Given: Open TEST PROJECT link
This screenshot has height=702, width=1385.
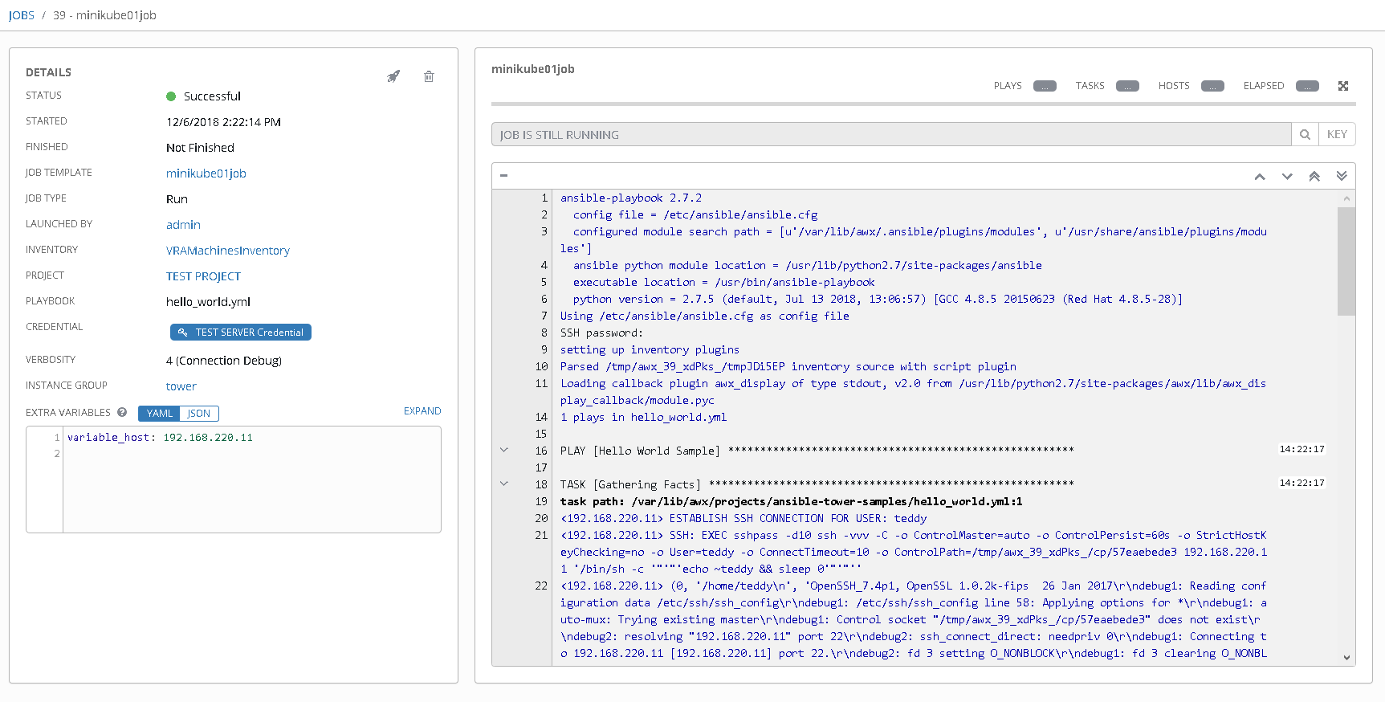Looking at the screenshot, I should (x=203, y=276).
